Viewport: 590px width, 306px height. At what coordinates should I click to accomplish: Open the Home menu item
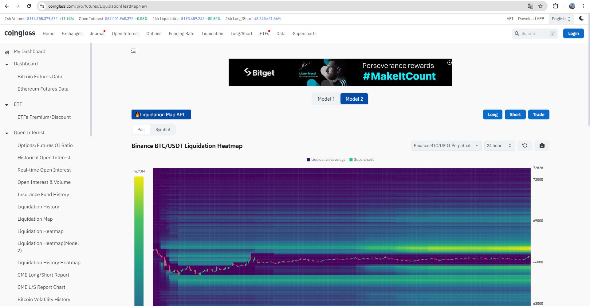49,33
